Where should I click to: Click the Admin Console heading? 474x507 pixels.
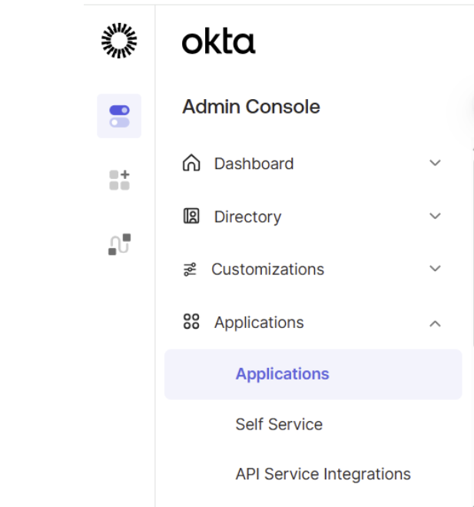(x=251, y=107)
